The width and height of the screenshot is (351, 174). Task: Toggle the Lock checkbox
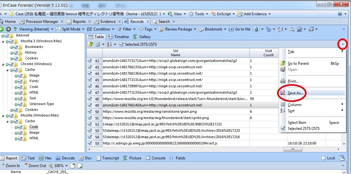click(323, 158)
